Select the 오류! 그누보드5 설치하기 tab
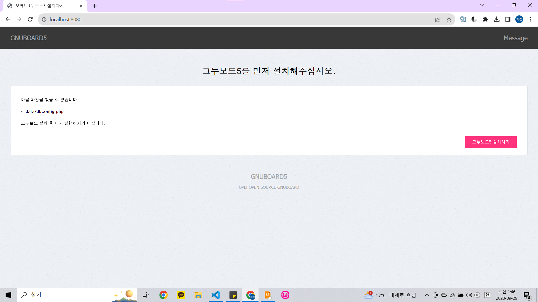 [45, 6]
